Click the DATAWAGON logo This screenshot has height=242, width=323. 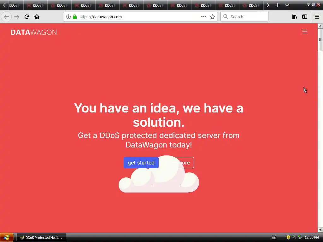click(34, 32)
